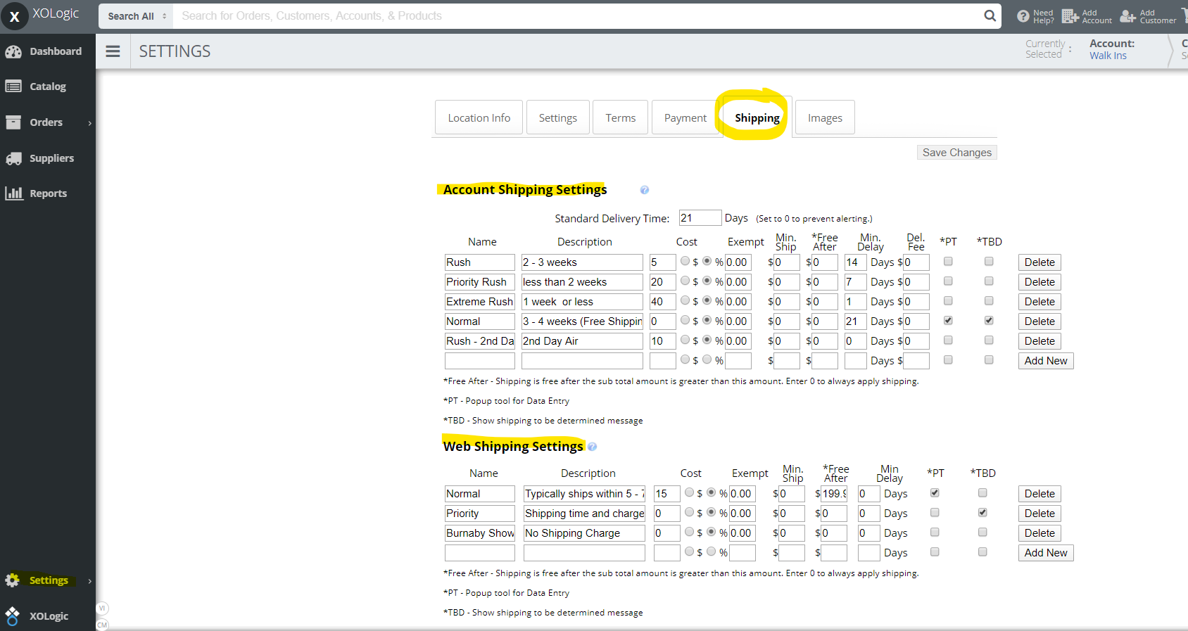Screen dimensions: 1188x631
Task: Click the main search input field
Action: click(x=577, y=16)
